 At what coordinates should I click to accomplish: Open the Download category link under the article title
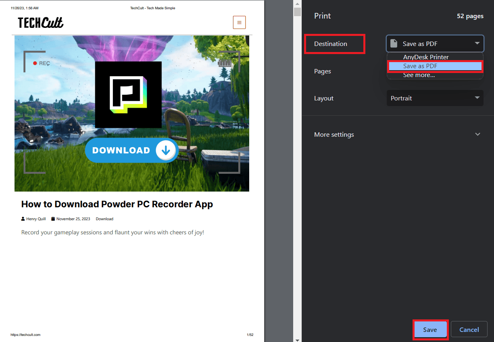click(104, 219)
